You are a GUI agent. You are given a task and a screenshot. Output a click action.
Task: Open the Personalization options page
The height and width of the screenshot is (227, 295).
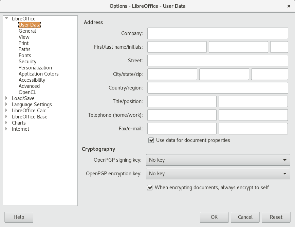tap(35, 68)
